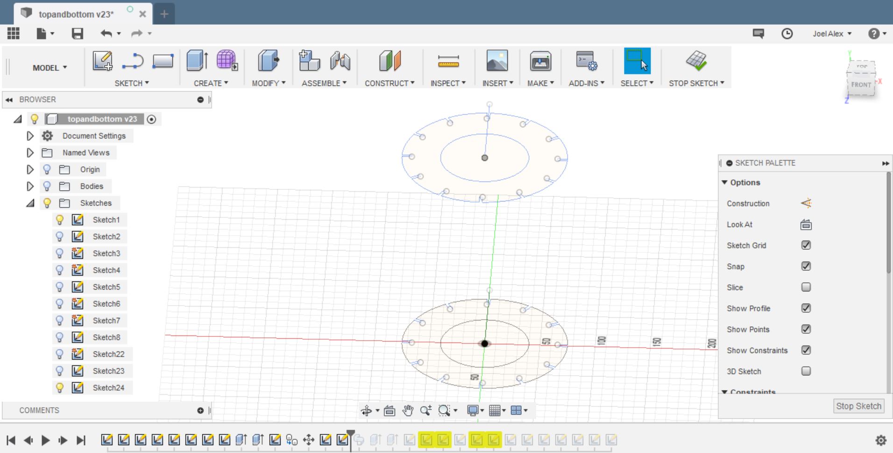This screenshot has width=893, height=453.
Task: Click the Stop Sketch toolbar icon
Action: [x=696, y=61]
